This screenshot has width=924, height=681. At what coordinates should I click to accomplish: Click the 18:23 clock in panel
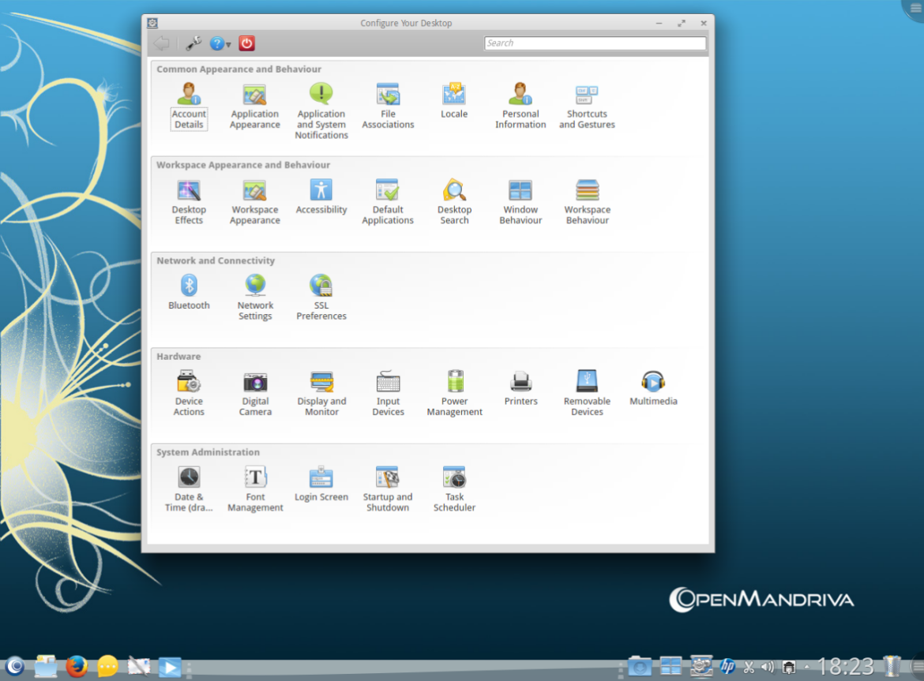pyautogui.click(x=845, y=667)
